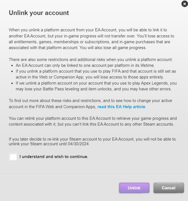Screen dimensions: 188x201
Task: Select the bullet about FIFA Companion App
Action: click(x=96, y=74)
